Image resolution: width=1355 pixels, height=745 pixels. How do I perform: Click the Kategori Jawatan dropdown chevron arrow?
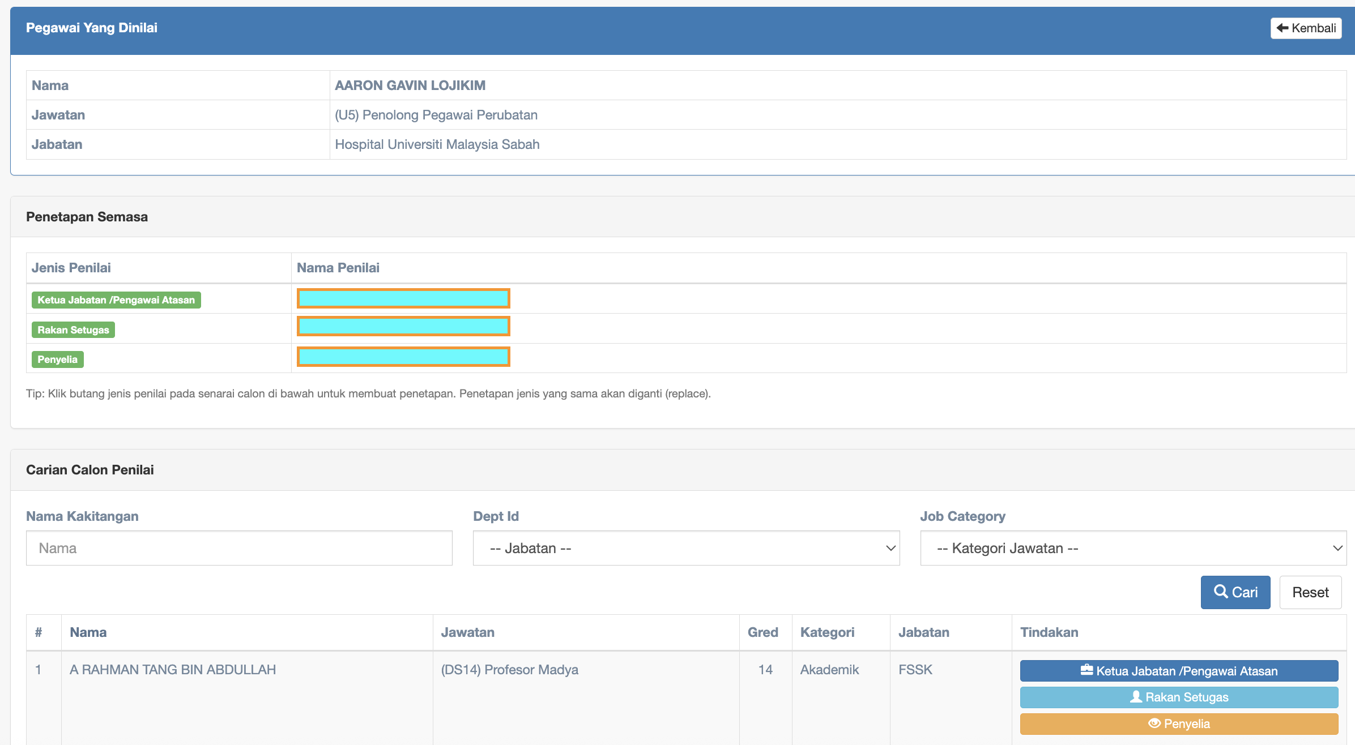click(x=1337, y=548)
